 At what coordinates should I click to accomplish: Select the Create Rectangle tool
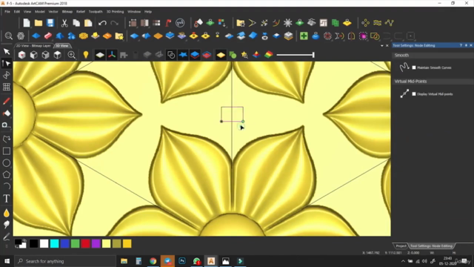(x=7, y=151)
